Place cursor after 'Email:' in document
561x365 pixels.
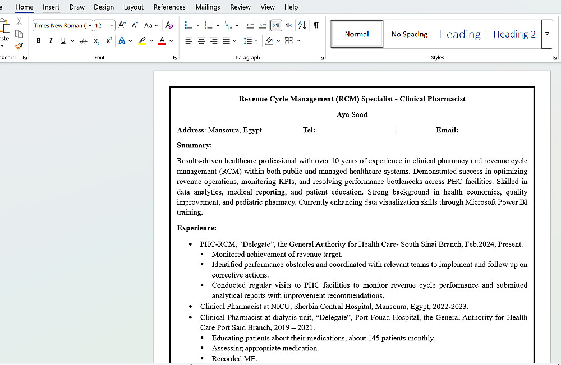pos(459,130)
